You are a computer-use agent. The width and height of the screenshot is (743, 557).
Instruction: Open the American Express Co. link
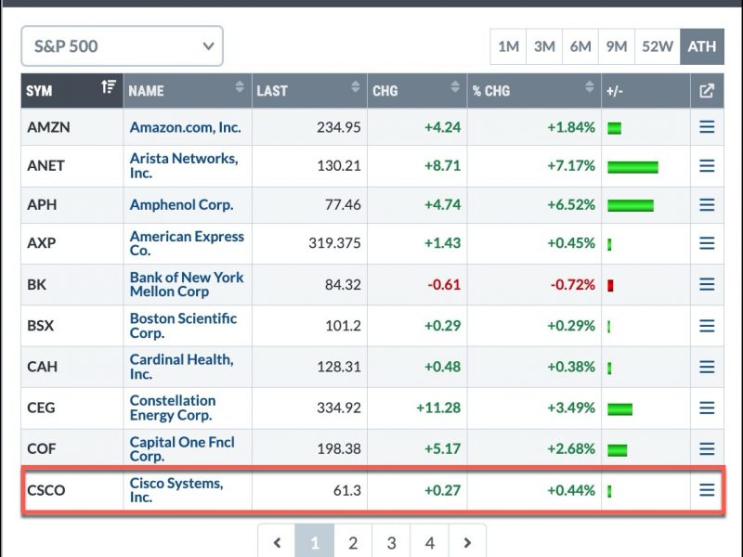[x=187, y=243]
